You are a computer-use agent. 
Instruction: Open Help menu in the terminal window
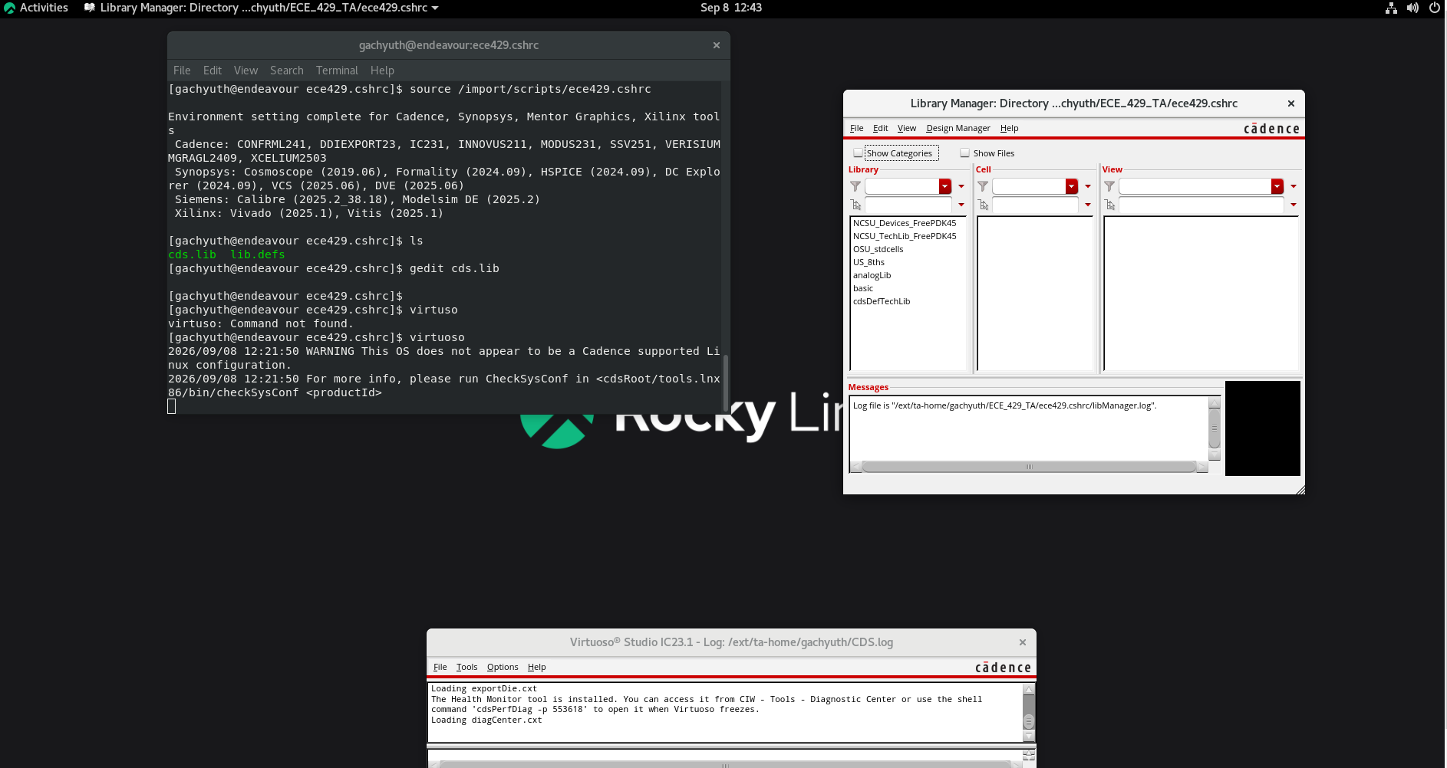(x=382, y=71)
